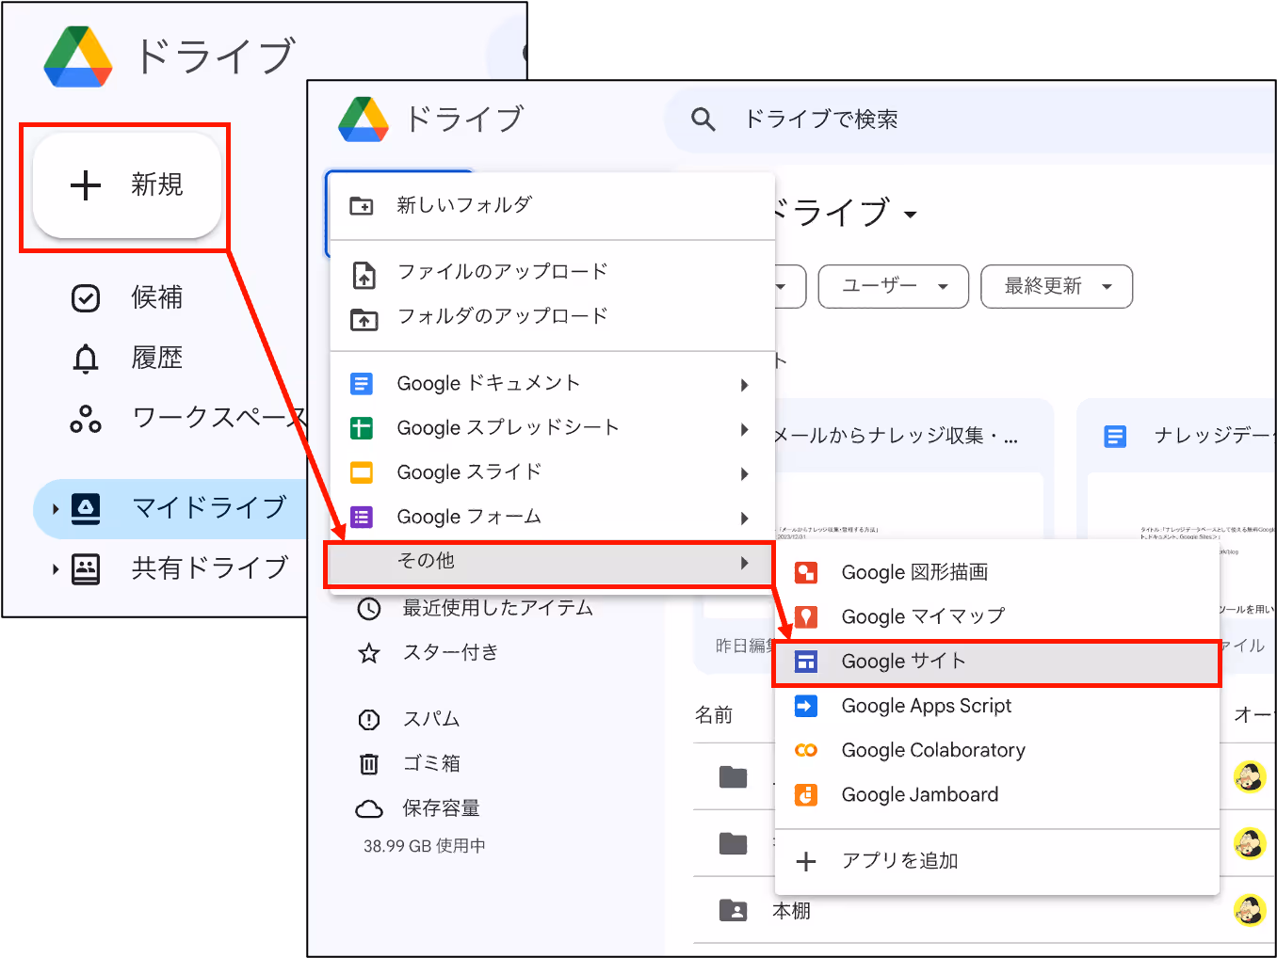Screen dimensions: 1277x958
Task: Choose アプリを追加 from submenu
Action: [996, 861]
